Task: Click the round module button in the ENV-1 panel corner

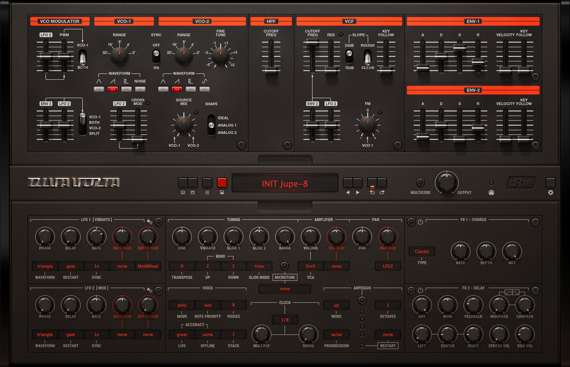Action: [535, 76]
